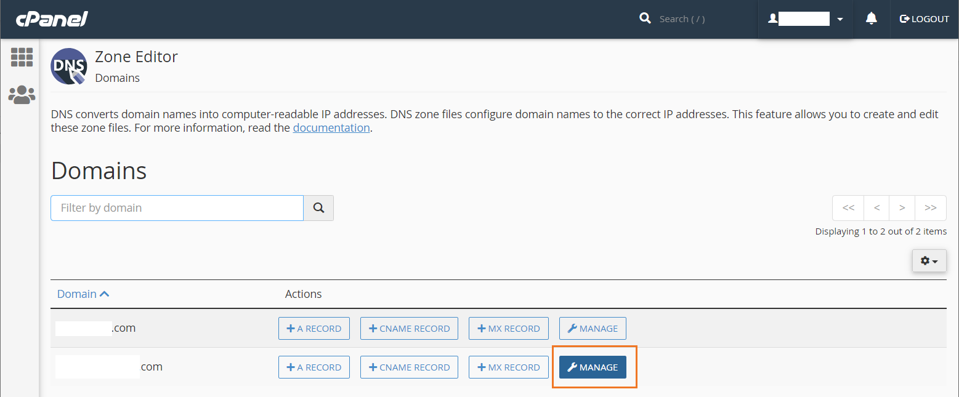Image resolution: width=959 pixels, height=397 pixels.
Task: Go to the last page of results
Action: point(930,208)
